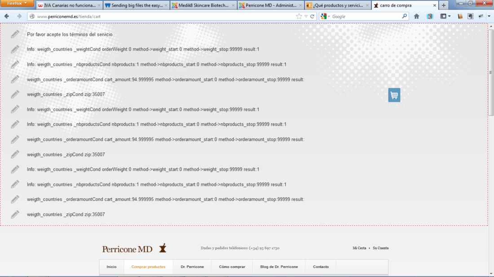The width and height of the screenshot is (494, 277).
Task: Open the Cómo comprar menu item
Action: [232, 267]
